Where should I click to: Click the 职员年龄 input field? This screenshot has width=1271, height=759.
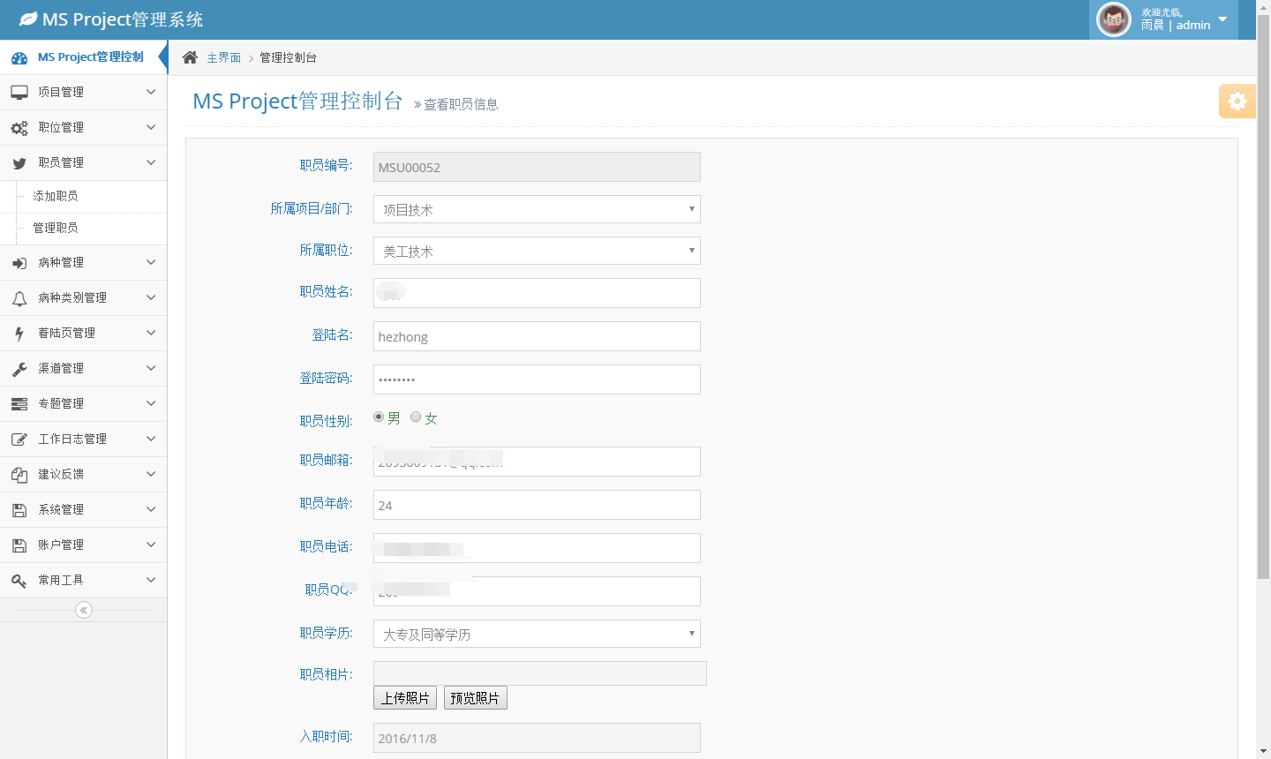pyautogui.click(x=537, y=505)
